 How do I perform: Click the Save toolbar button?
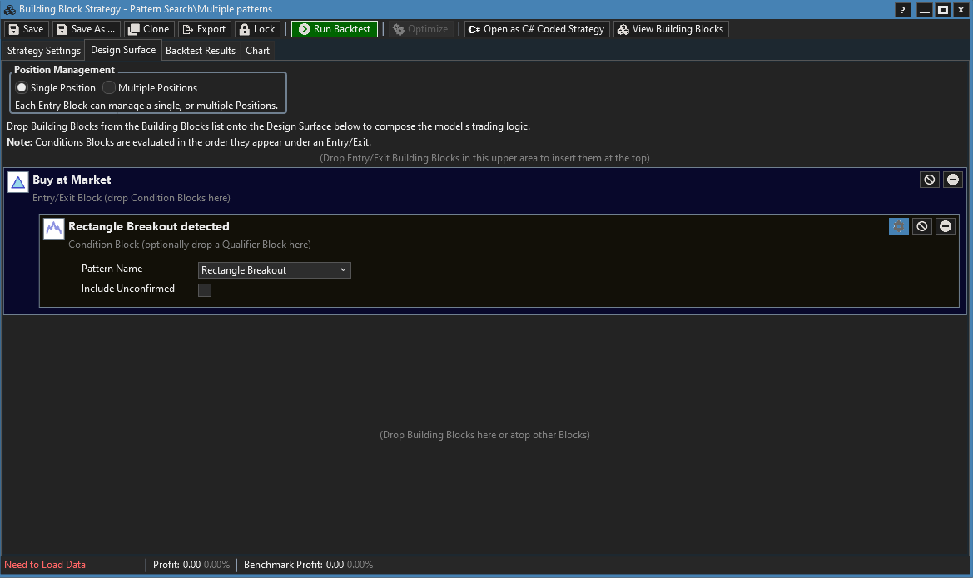(x=26, y=29)
